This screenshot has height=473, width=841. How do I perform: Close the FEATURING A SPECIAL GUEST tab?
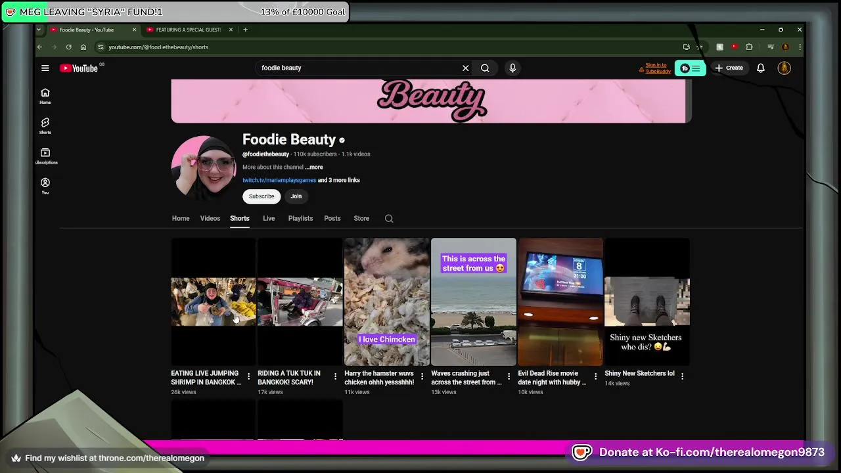point(231,30)
